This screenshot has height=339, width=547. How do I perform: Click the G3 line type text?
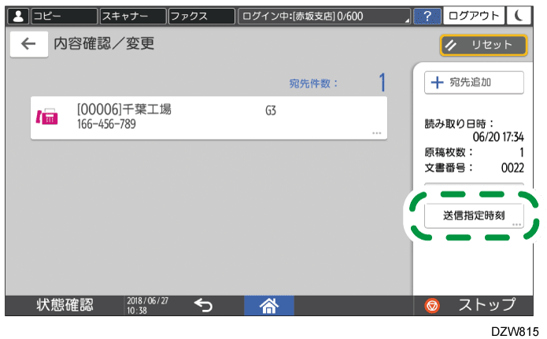(x=271, y=111)
